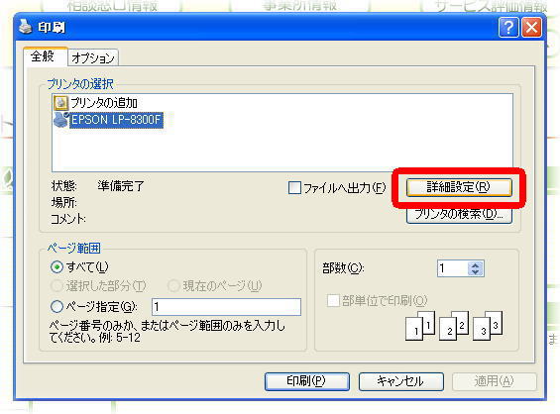This screenshot has height=414, width=560.
Task: Switch to the 全般 tab
Action: (45, 56)
